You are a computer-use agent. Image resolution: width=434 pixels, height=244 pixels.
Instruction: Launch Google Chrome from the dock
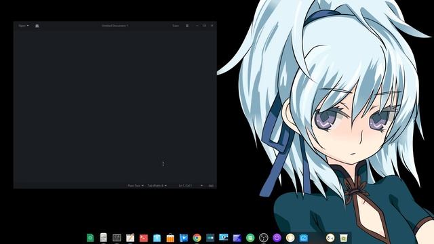click(x=197, y=238)
